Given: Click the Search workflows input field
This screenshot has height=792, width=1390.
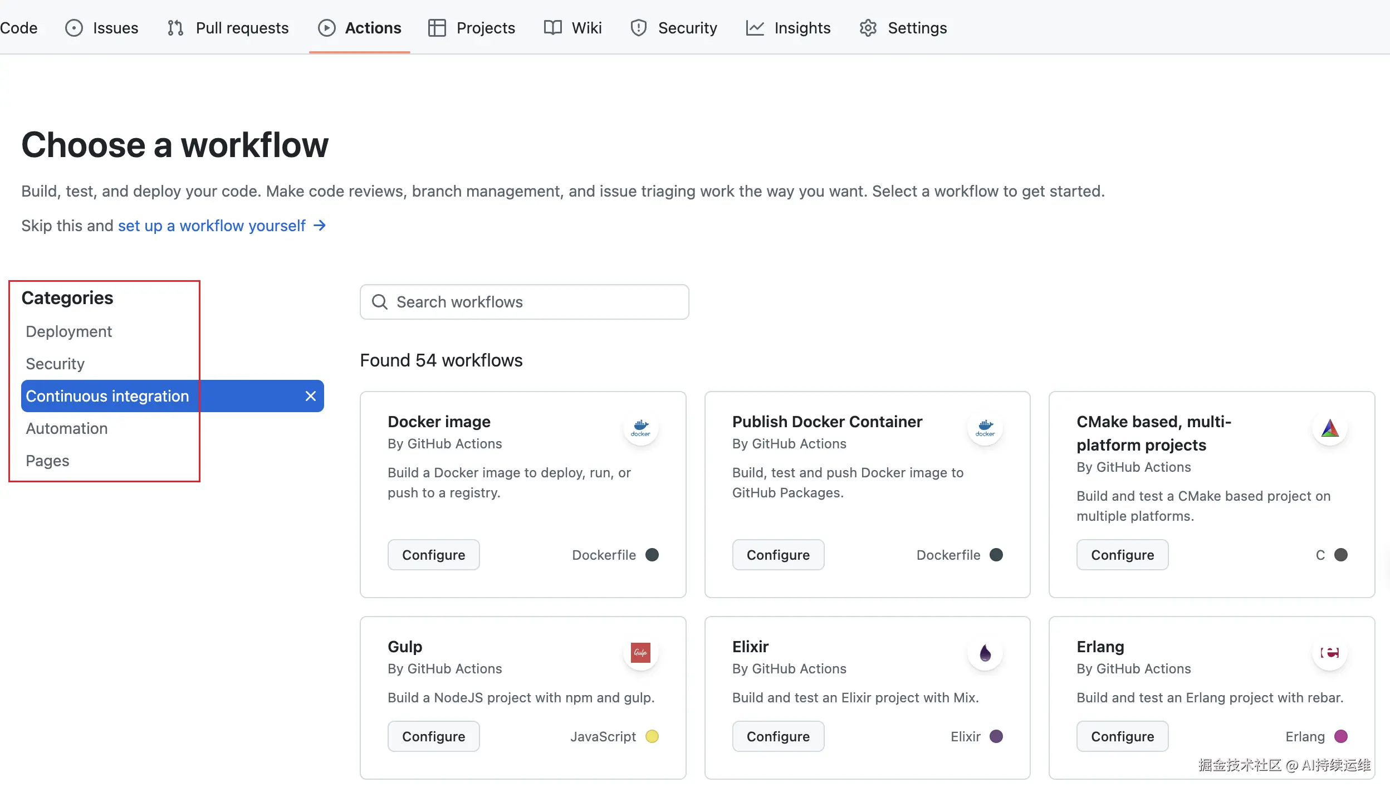Looking at the screenshot, I should [x=523, y=301].
